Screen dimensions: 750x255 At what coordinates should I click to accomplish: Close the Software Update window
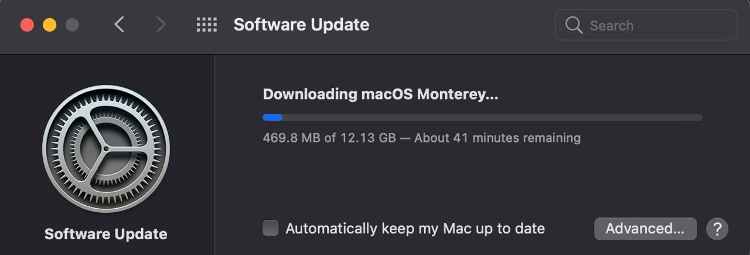tap(27, 25)
